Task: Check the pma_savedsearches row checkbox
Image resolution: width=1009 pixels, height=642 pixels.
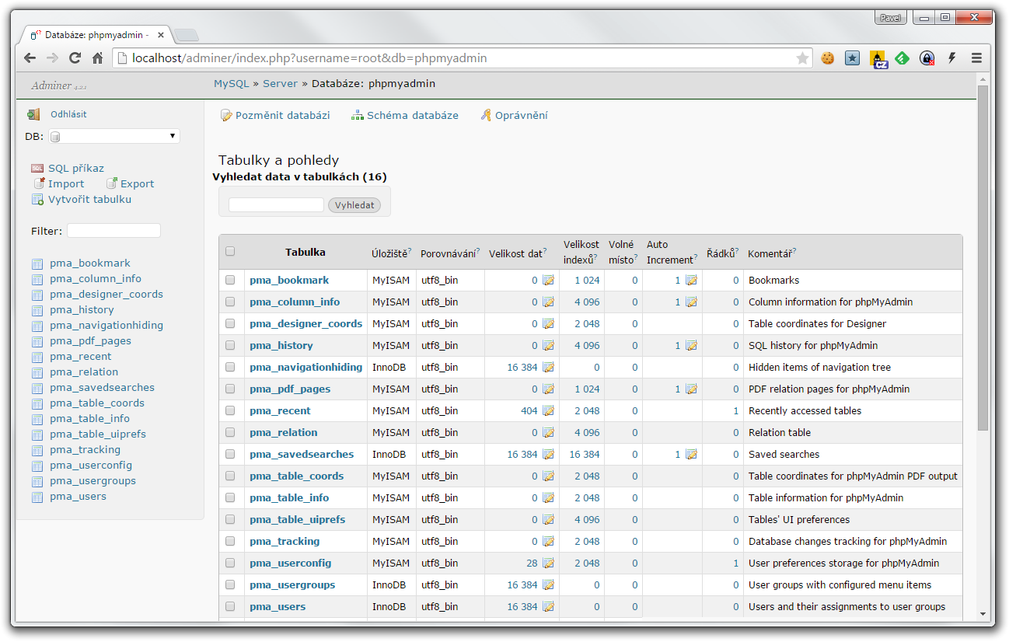Action: tap(230, 454)
